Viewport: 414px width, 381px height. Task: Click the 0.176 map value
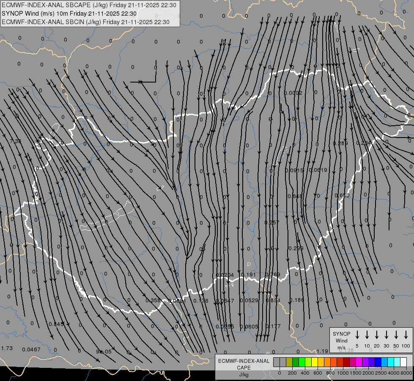(x=201, y=301)
